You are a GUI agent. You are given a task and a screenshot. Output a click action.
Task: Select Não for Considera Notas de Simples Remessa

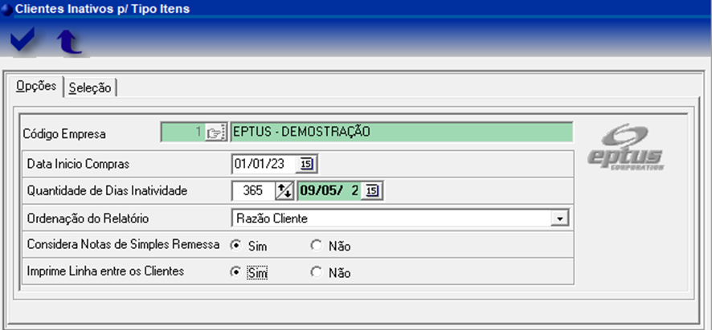(x=316, y=246)
